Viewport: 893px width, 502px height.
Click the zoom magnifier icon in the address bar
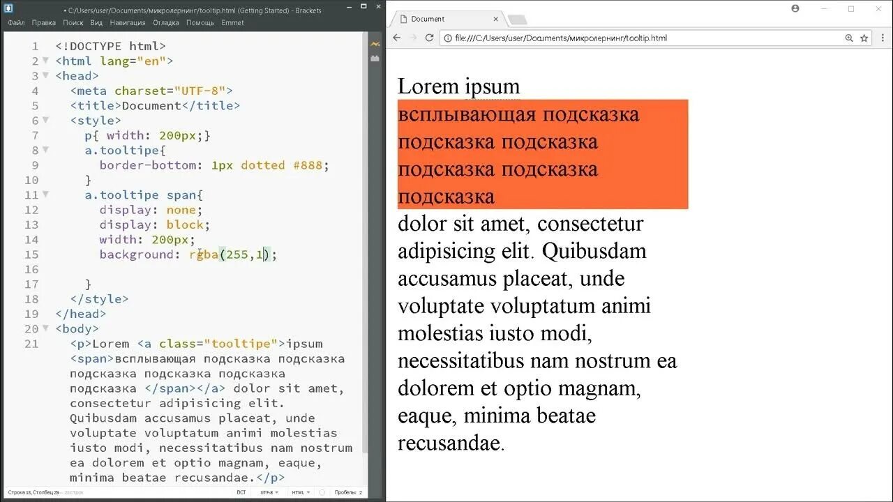point(849,38)
